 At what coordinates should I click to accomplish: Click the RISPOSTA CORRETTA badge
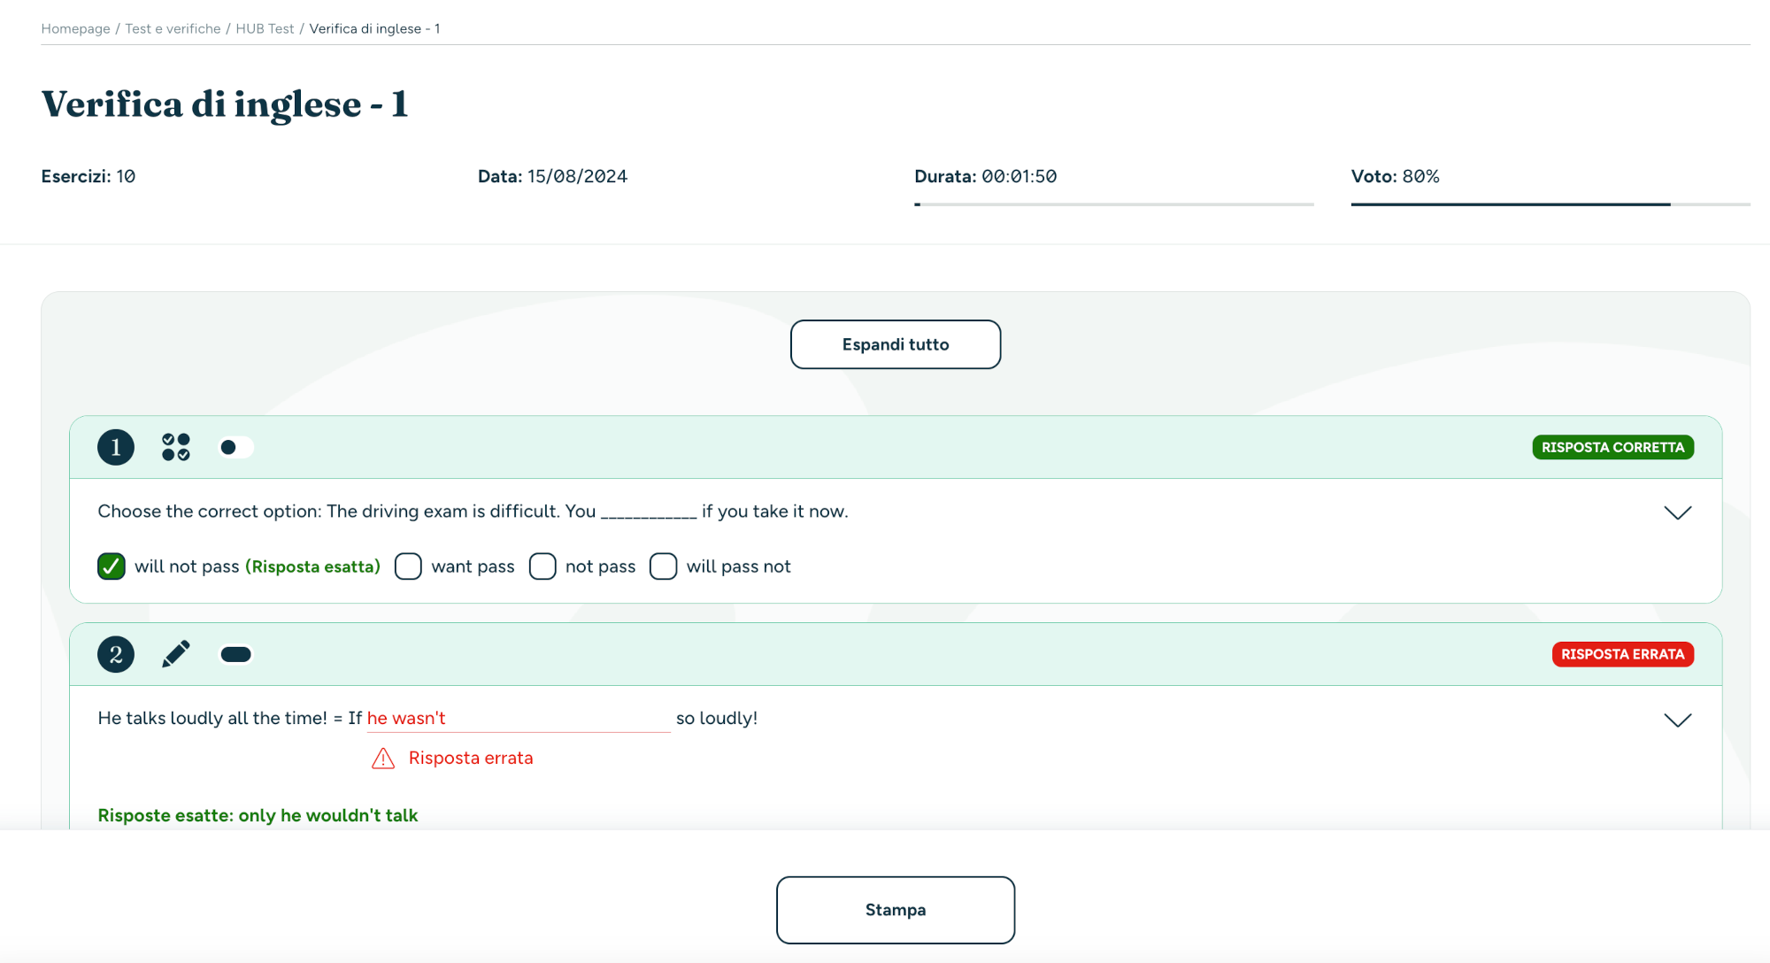coord(1612,447)
